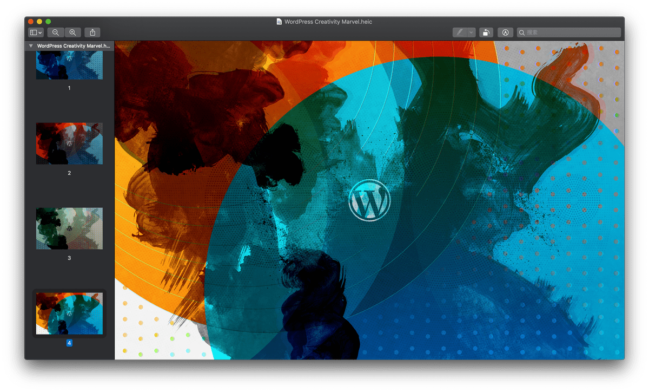Click the page label "2" under second thumbnail
Viewport: 649px width, 392px height.
pyautogui.click(x=69, y=173)
